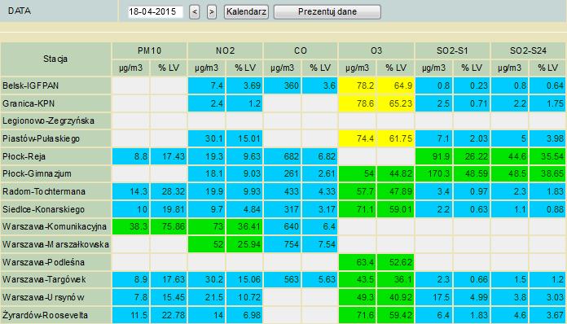Click green PM10 cell showing 38.3

click(x=130, y=226)
